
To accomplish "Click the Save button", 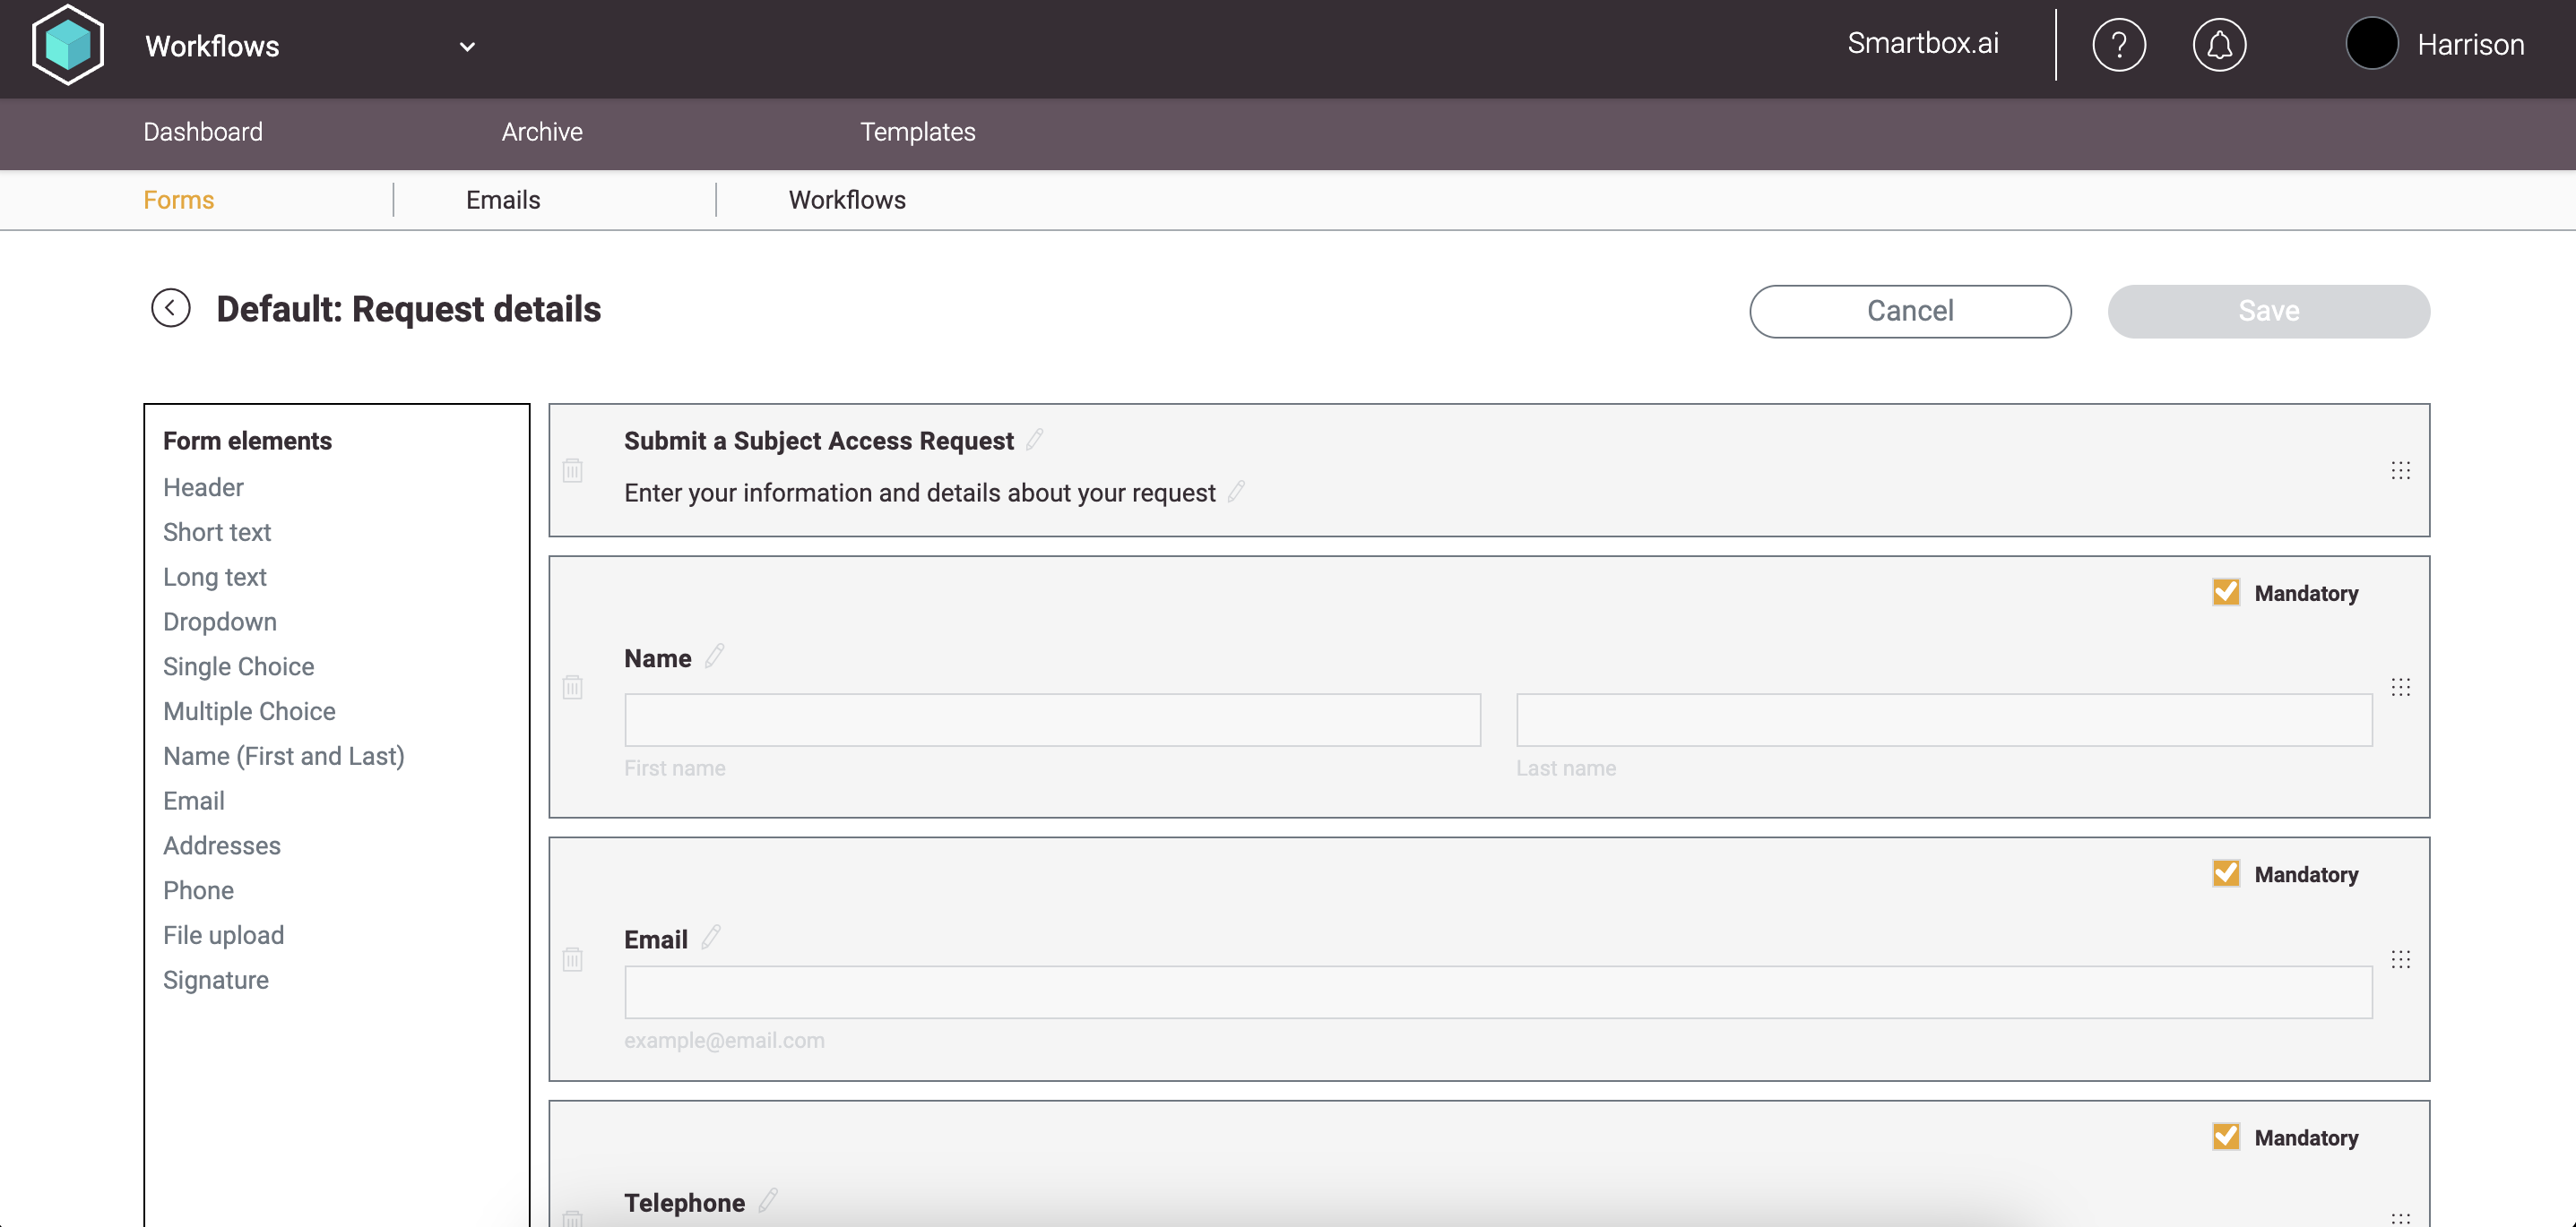I will [2268, 312].
